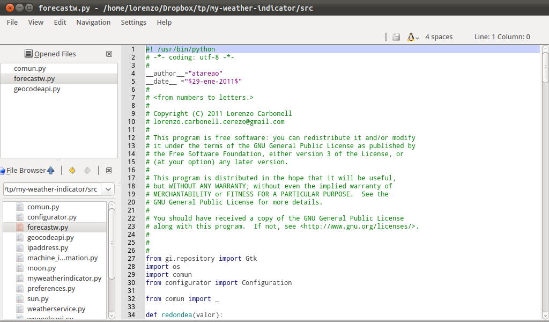Click File Browser scrollbar up arrow

click(x=112, y=205)
